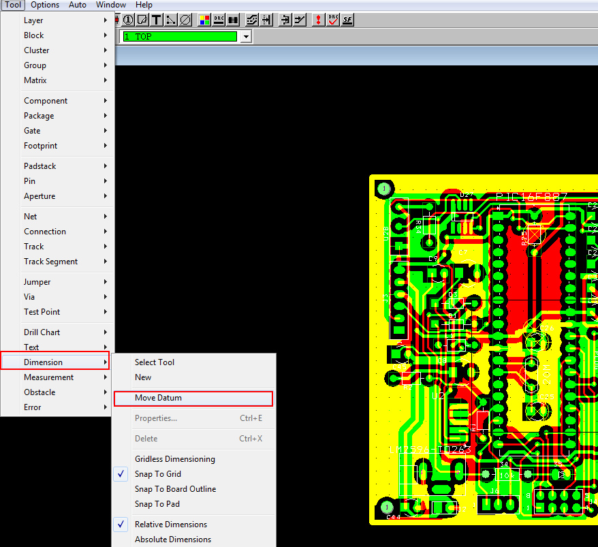Enable Absolute Dimensions option
The height and width of the screenshot is (547, 598).
point(172,540)
